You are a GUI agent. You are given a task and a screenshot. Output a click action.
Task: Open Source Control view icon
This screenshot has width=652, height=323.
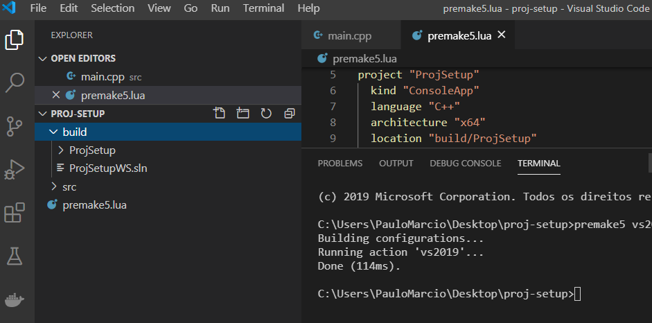[x=15, y=126]
